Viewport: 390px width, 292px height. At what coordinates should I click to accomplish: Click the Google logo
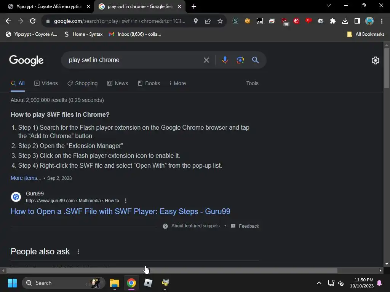pyautogui.click(x=26, y=60)
